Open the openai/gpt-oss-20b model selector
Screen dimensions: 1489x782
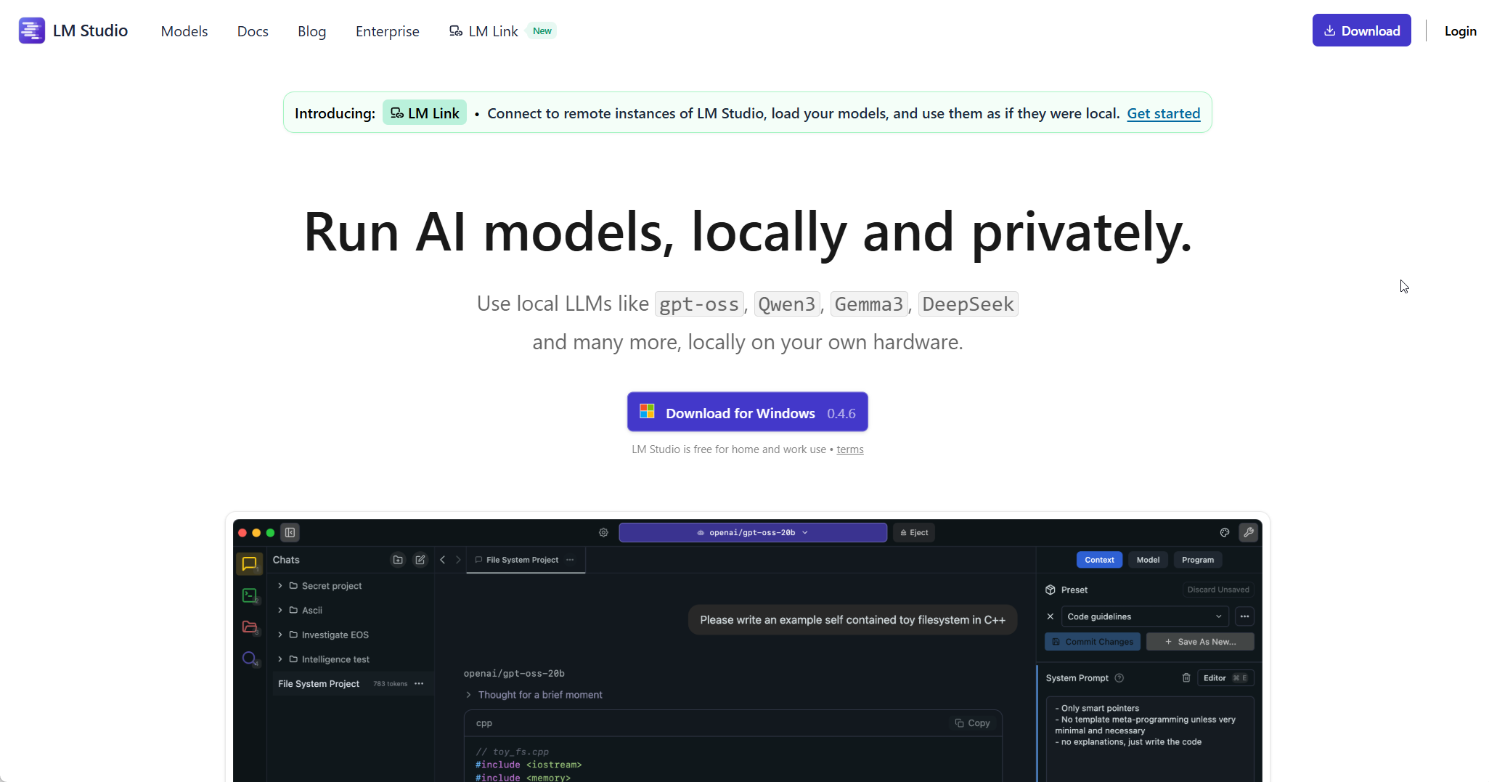pos(752,532)
